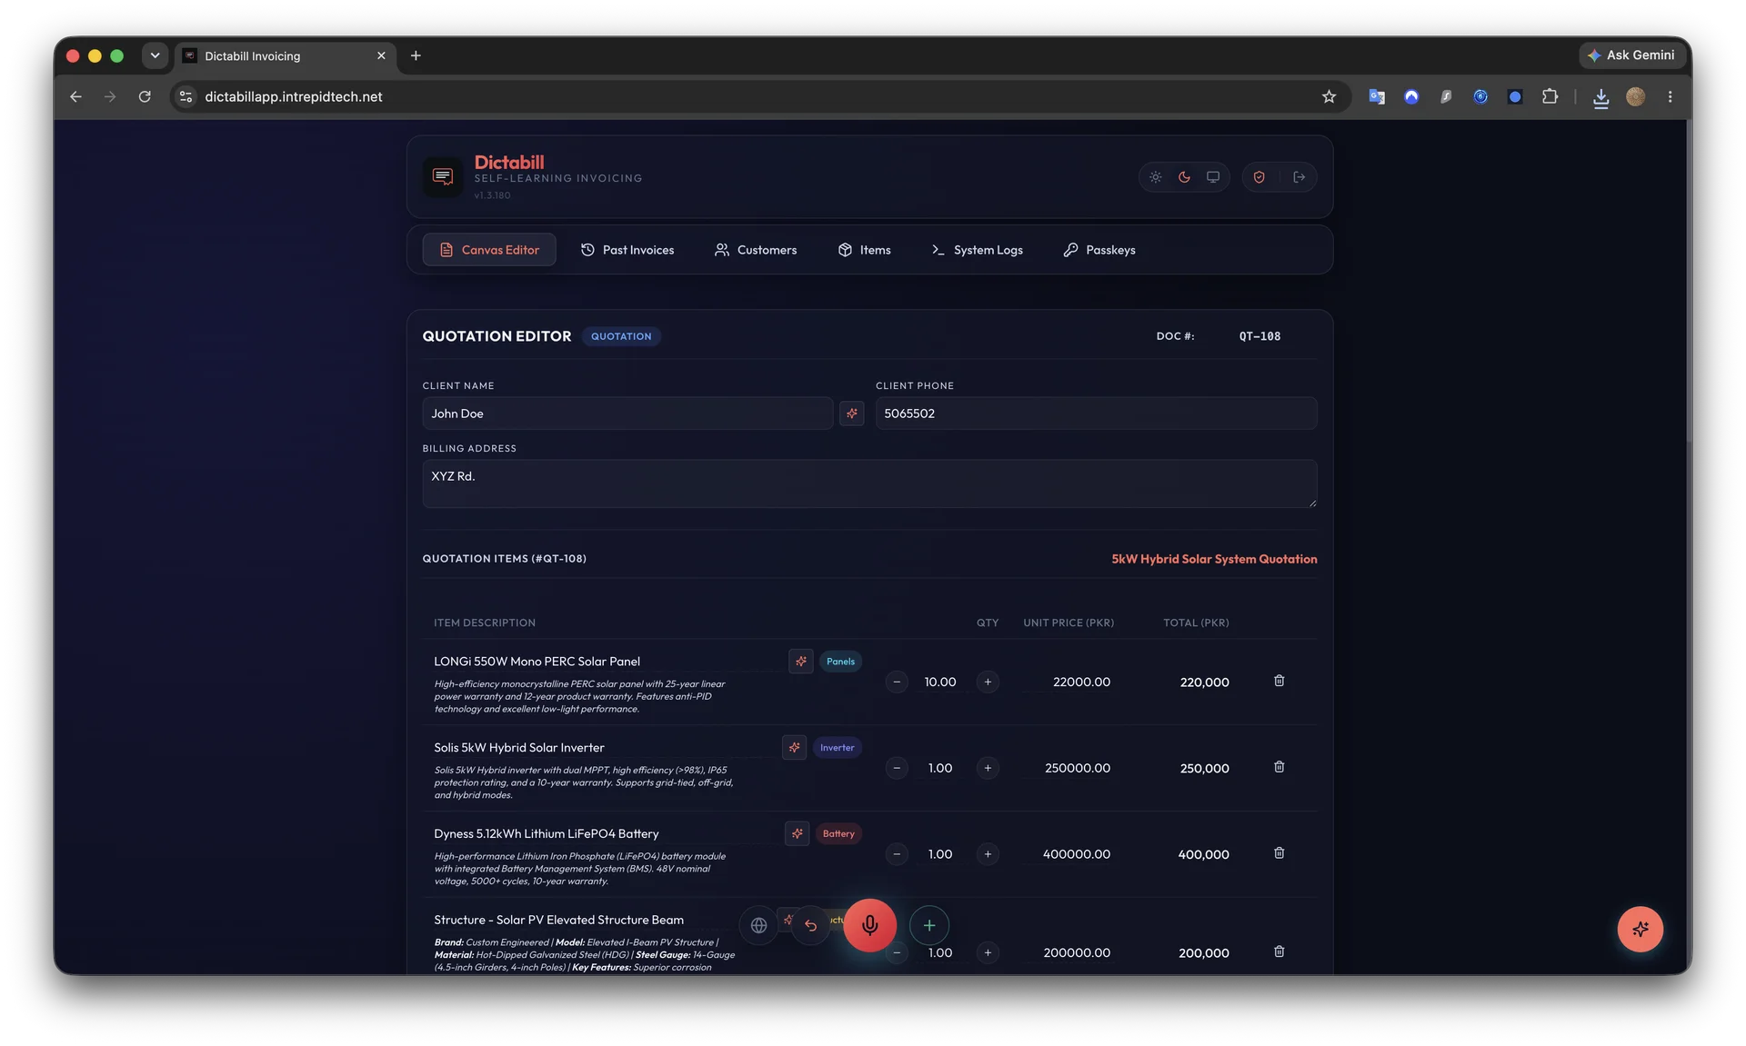Delete the Solis Hybrid Inverter row
Viewport: 1746px width, 1046px height.
click(1279, 767)
